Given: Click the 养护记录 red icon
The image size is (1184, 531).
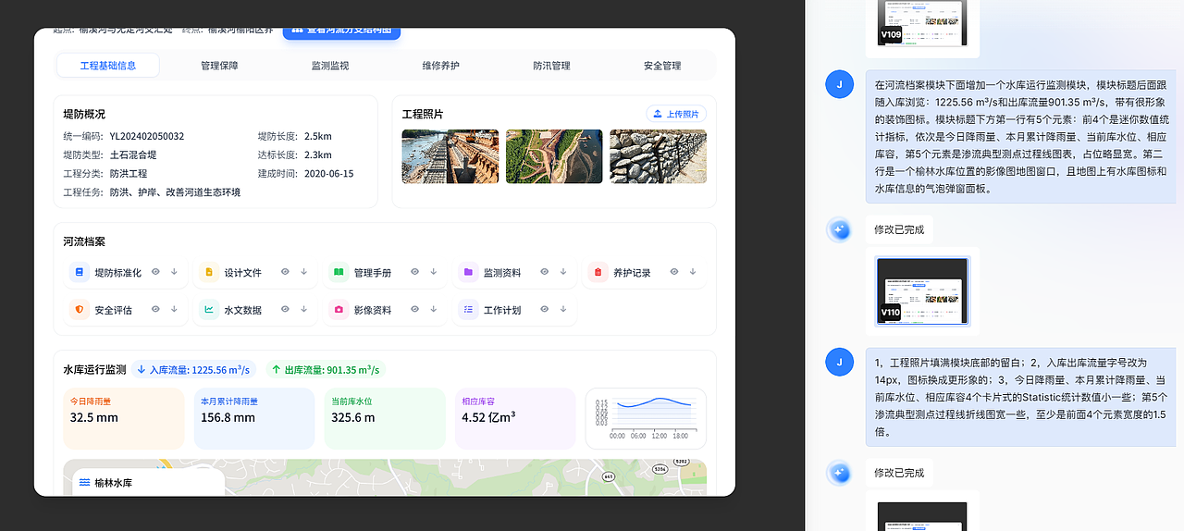Looking at the screenshot, I should pos(598,272).
